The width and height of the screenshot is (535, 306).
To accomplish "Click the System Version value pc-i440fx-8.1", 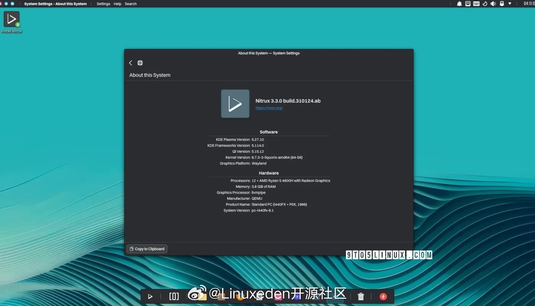I will (263, 210).
